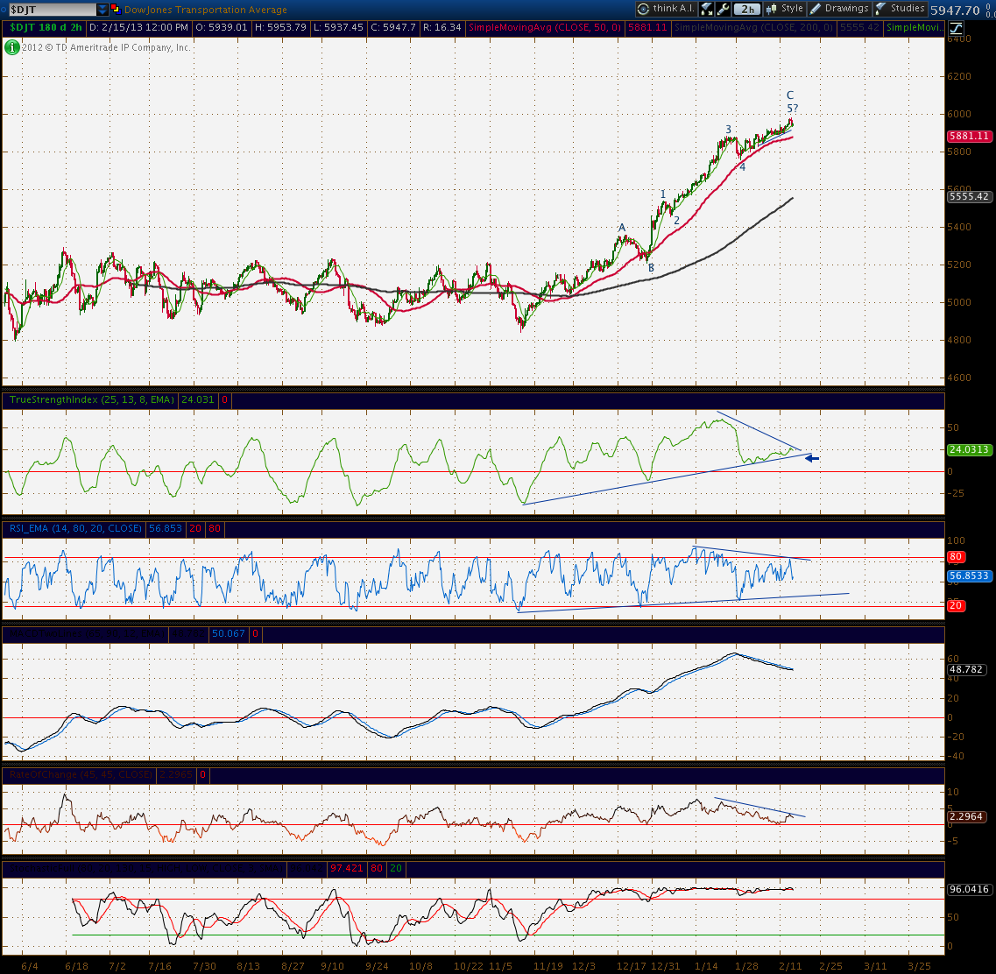Viewport: 996px width, 974px height.
Task: Open the Style menu
Action: (785, 9)
